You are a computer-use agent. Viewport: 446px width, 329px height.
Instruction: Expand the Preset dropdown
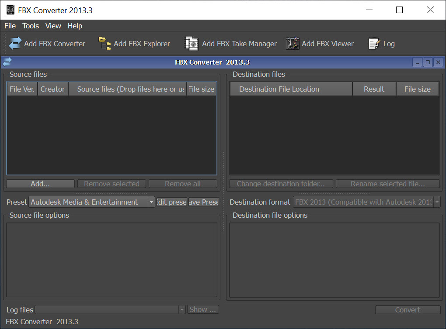coord(151,202)
